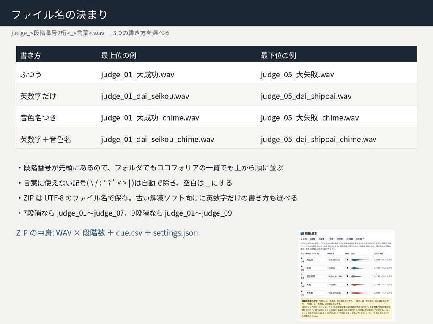Click the cell judge_05_大失敗_chime.wav
This screenshot has height=324, width=433.
tap(310, 118)
